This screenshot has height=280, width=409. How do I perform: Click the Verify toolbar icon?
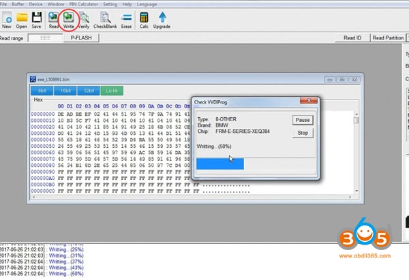click(x=84, y=20)
